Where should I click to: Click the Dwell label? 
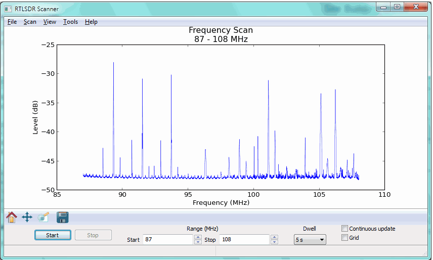pyautogui.click(x=309, y=229)
